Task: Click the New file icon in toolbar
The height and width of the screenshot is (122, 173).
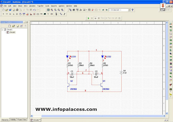Action: coord(3,10)
